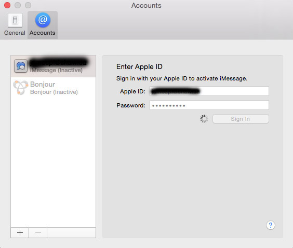The width and height of the screenshot is (293, 248).
Task: Switch to the Accounts tab
Action: point(43,24)
